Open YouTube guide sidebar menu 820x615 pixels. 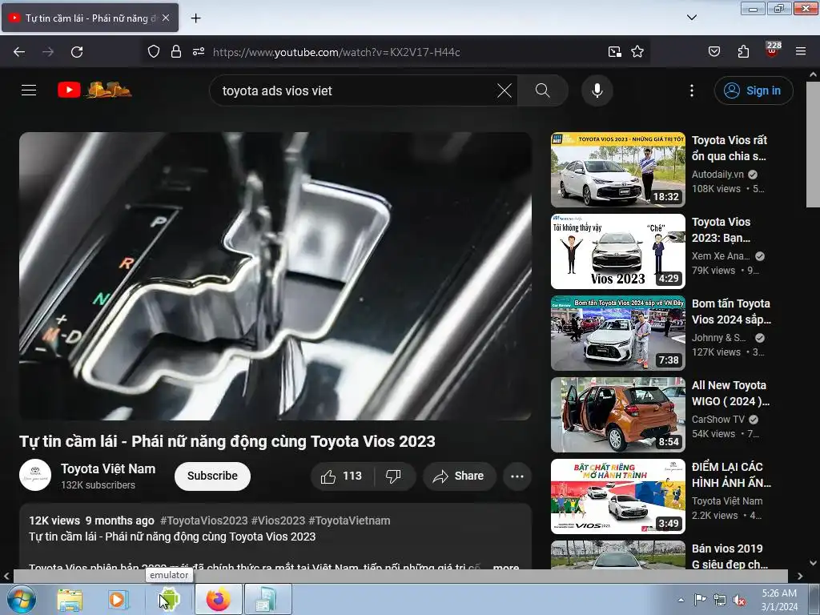coord(29,90)
